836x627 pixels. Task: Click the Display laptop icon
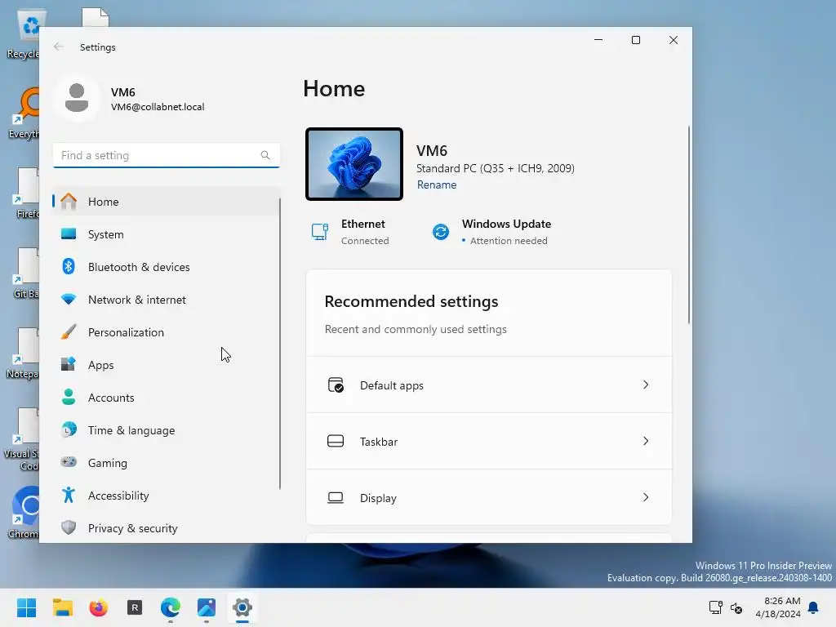tap(336, 498)
